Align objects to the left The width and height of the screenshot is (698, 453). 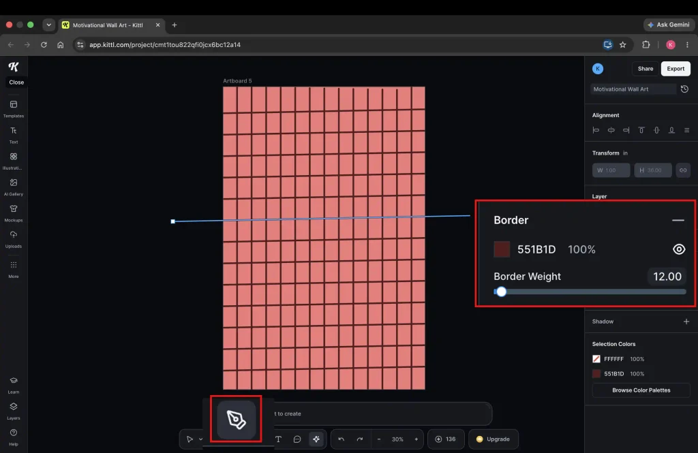click(x=596, y=130)
